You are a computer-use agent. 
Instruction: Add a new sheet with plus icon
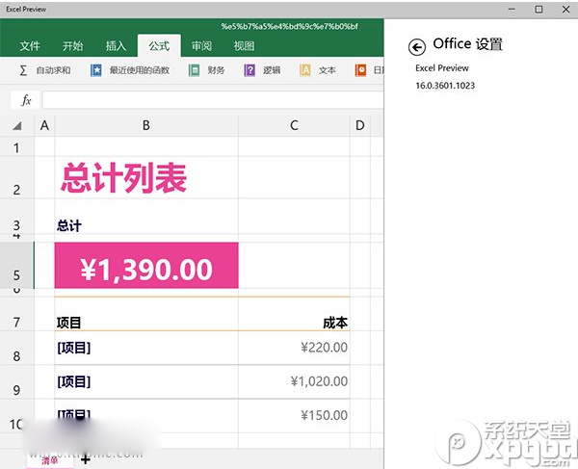(85, 459)
